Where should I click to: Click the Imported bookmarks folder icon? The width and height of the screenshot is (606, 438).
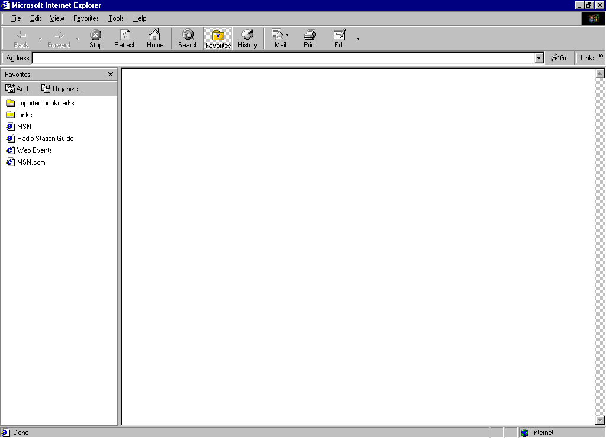pyautogui.click(x=11, y=103)
